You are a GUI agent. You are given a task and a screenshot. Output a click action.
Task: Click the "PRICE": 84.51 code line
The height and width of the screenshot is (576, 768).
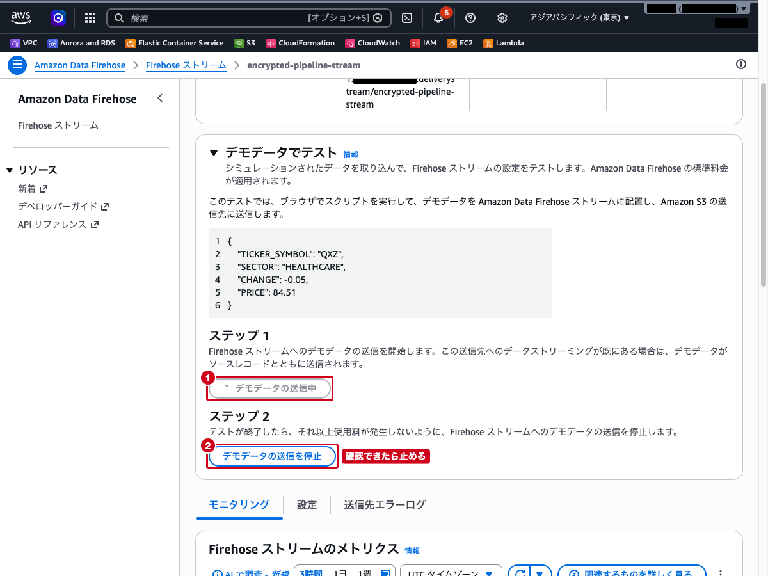click(266, 292)
